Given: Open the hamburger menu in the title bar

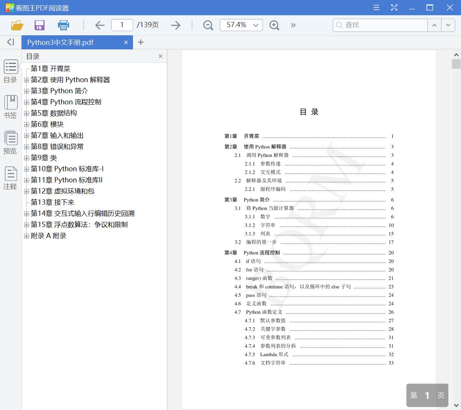Looking at the screenshot, I should pos(376,7).
